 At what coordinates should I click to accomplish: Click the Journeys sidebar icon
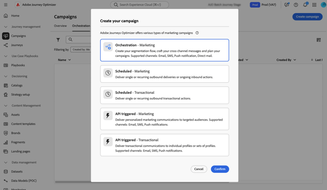(x=6, y=45)
